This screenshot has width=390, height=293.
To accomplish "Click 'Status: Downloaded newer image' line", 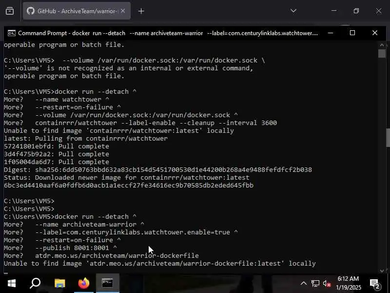I will 127,178.
